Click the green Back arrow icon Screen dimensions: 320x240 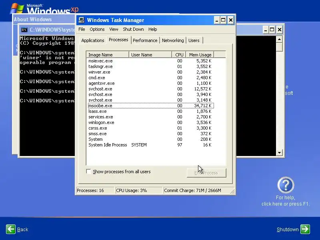[x=11, y=229]
